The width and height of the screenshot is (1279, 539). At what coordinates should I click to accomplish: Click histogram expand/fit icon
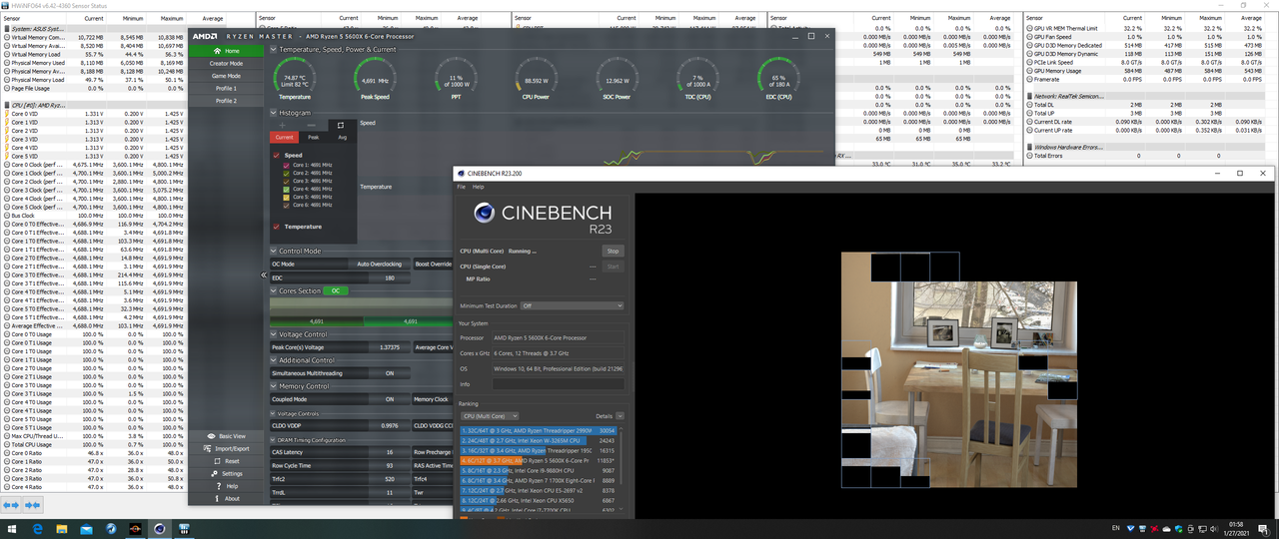340,125
